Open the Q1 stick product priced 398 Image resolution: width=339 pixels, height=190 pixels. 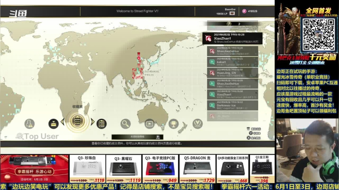262,169
